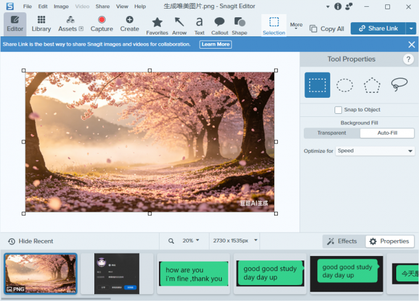This screenshot has width=419, height=301.
Task: Open the File menu
Action: tap(27, 6)
